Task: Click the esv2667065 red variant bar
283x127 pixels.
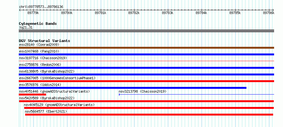Action: (x=146, y=81)
